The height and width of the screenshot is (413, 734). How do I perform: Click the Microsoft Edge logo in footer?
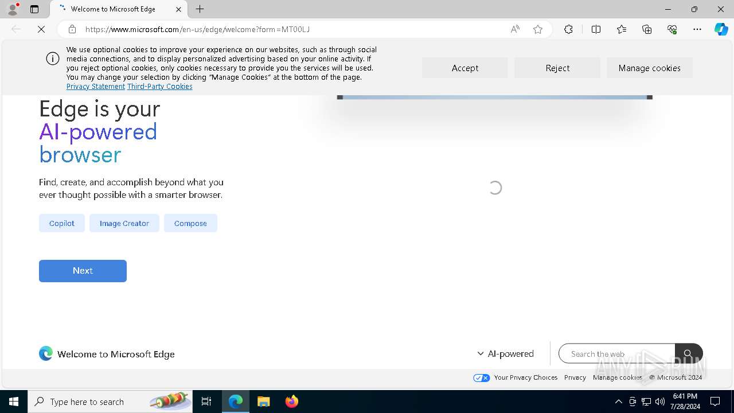pos(46,353)
